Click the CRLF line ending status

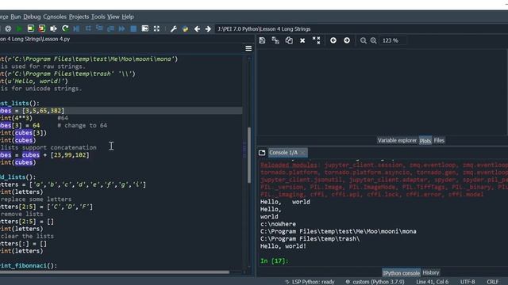(493, 282)
